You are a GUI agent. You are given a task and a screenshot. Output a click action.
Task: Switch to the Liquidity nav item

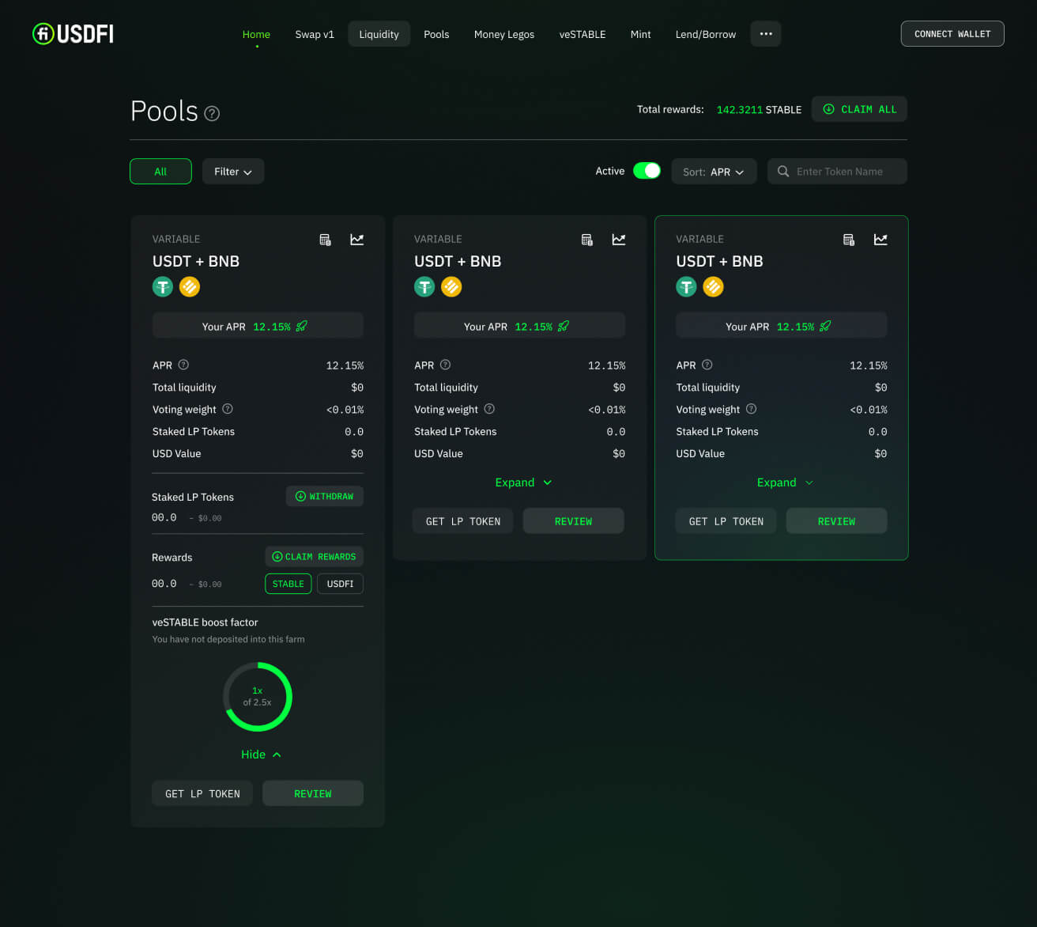point(379,34)
